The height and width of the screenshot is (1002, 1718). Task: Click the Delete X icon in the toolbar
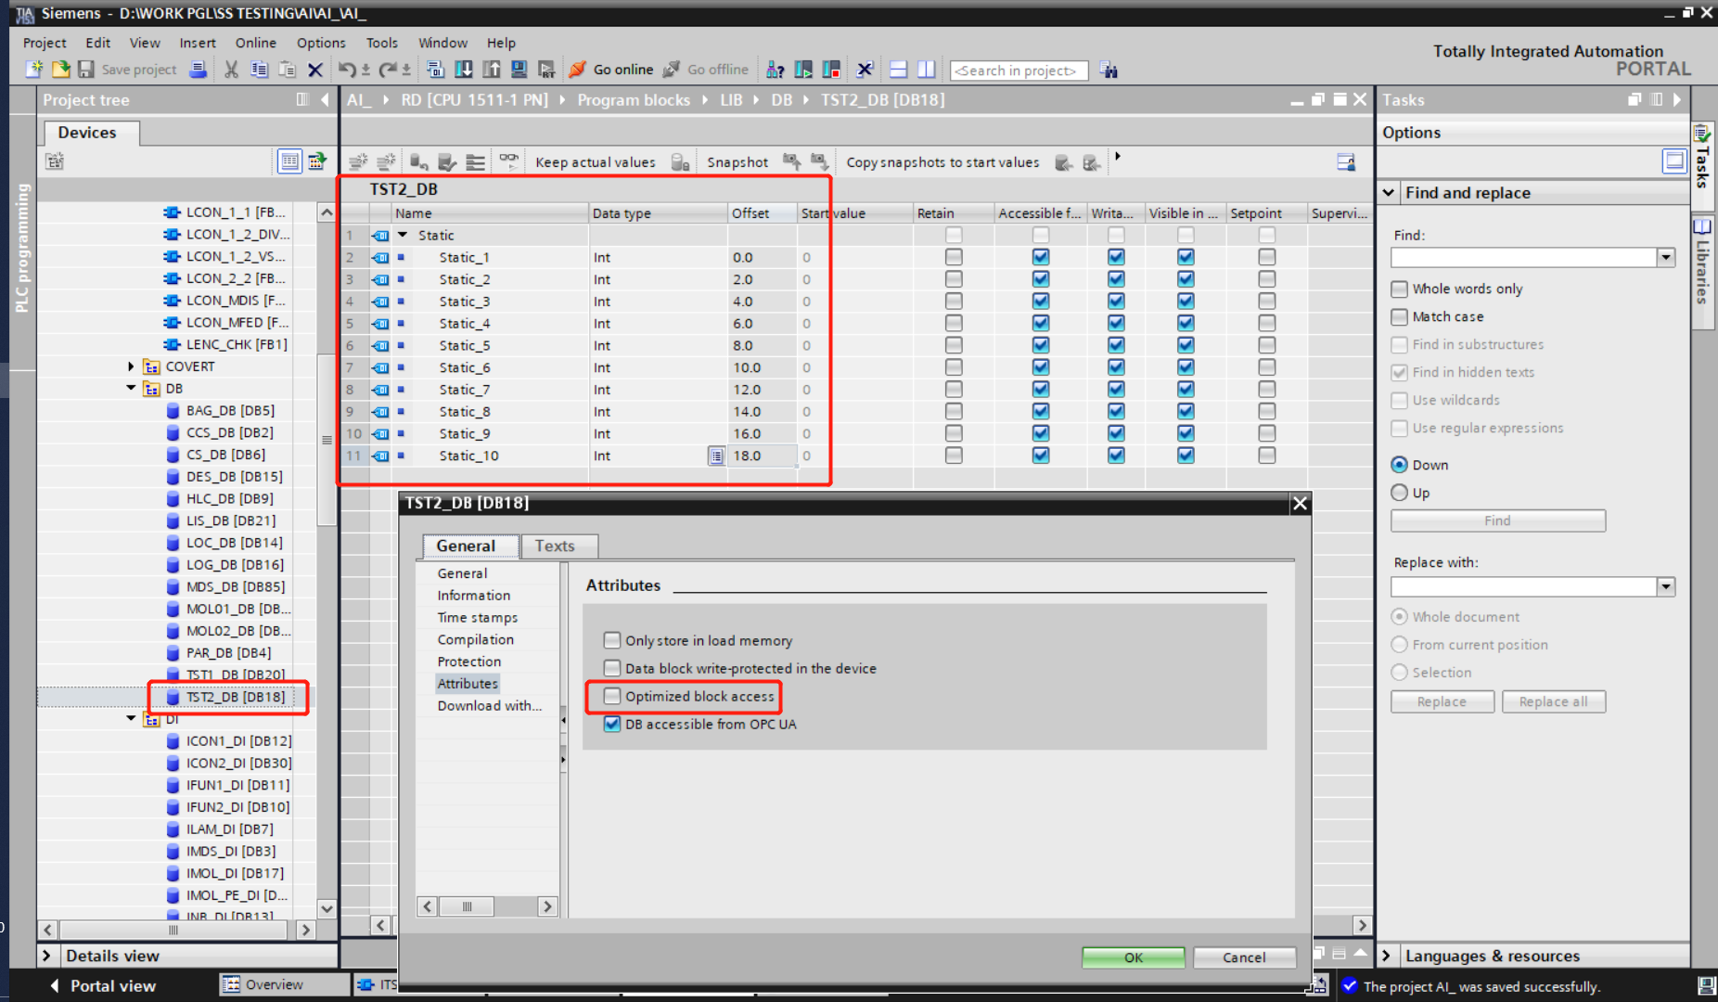(x=315, y=70)
